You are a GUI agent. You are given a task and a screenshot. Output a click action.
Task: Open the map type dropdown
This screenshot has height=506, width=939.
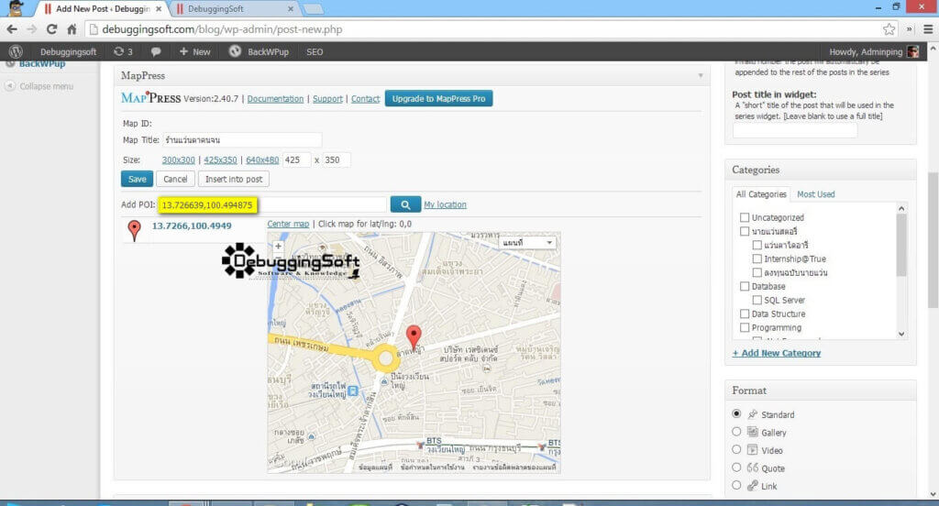[527, 243]
